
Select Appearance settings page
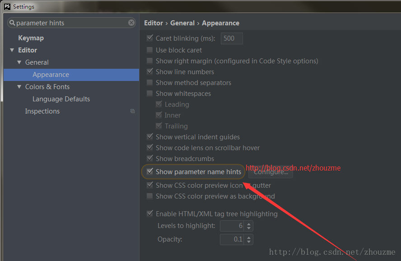[71, 75]
